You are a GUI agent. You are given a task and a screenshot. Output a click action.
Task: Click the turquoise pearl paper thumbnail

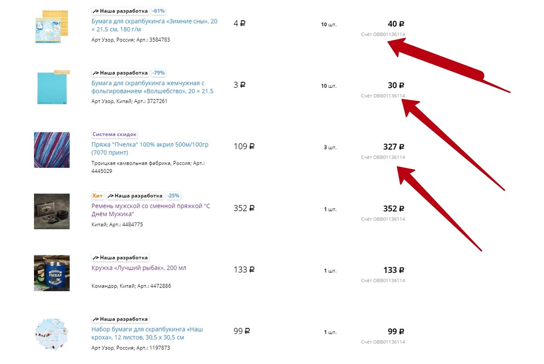[52, 87]
